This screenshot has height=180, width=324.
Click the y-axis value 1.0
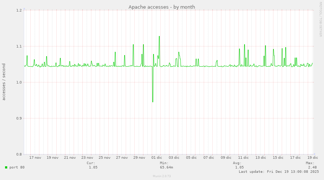pos(19,82)
